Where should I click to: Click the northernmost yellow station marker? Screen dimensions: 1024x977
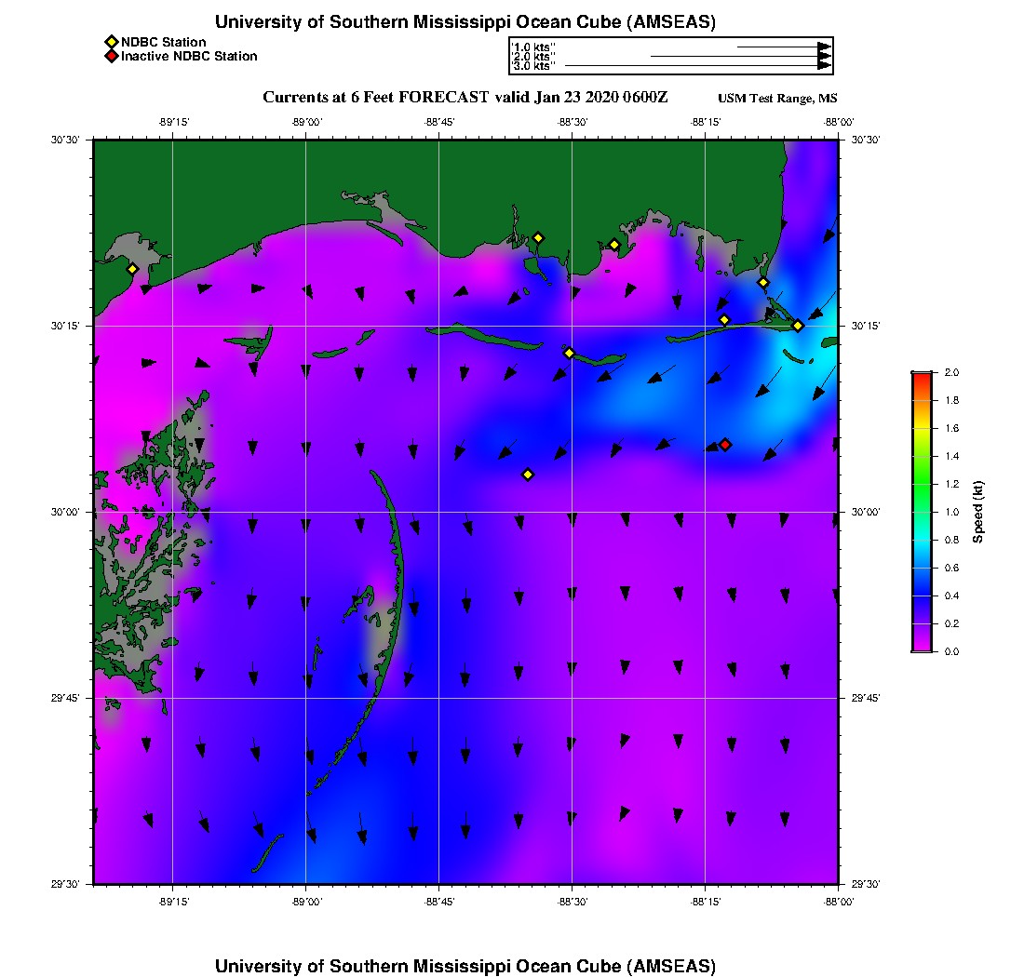click(x=538, y=238)
